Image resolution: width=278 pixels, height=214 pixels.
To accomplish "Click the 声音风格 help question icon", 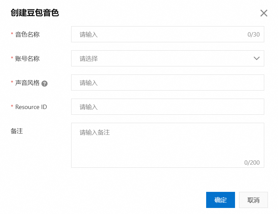I will click(45, 84).
